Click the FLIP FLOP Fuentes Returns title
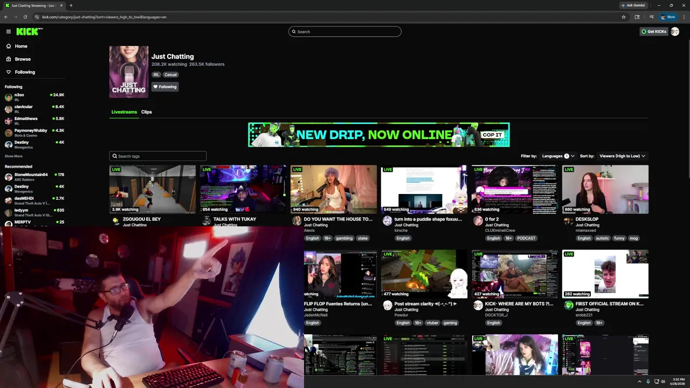The image size is (690, 388). 338,304
